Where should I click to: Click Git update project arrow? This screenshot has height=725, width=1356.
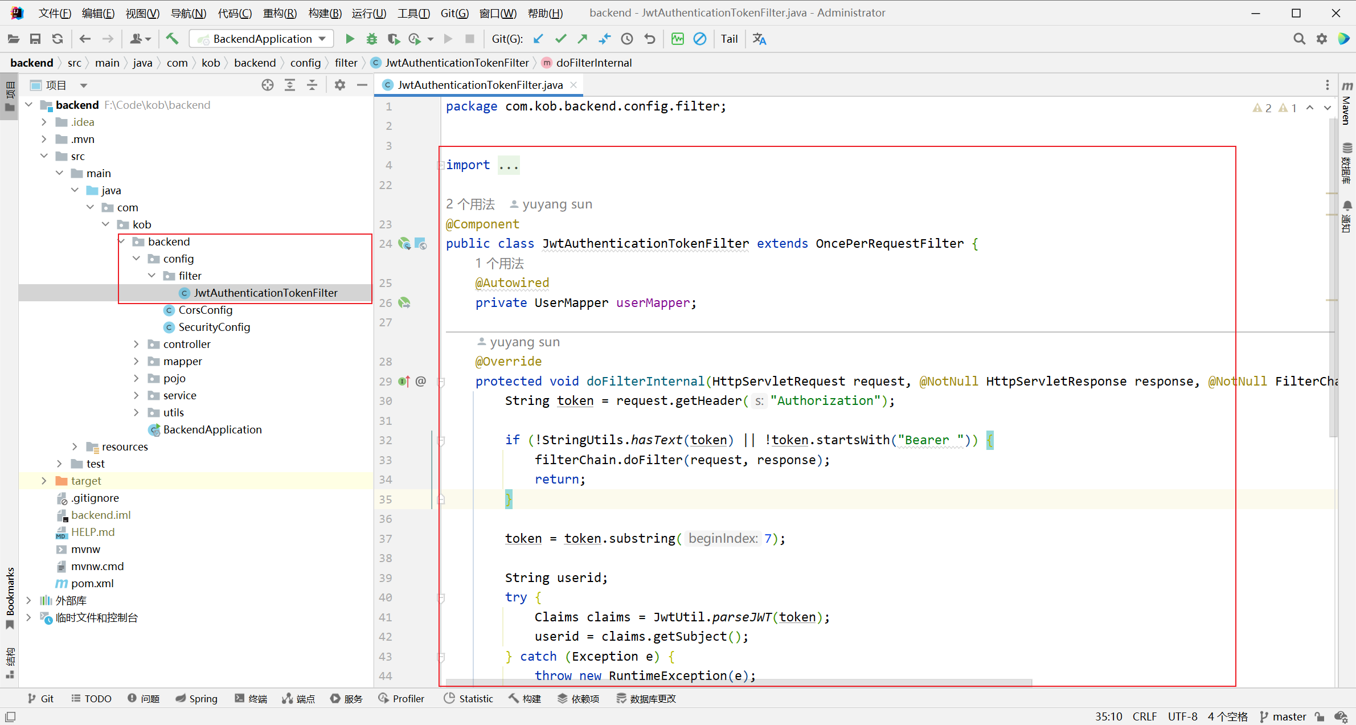coord(538,39)
